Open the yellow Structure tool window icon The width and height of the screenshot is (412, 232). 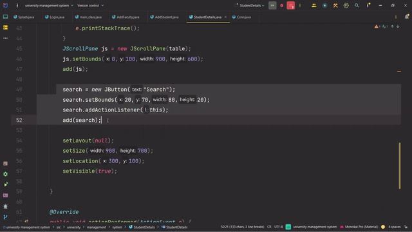click(x=5, y=27)
